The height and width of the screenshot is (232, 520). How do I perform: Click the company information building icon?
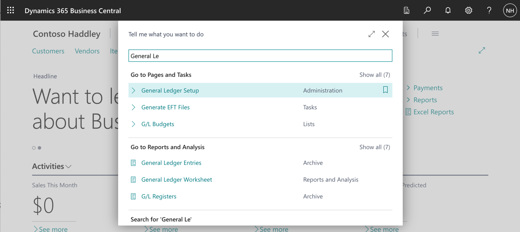406,10
